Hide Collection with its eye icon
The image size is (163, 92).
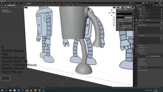tap(161, 9)
